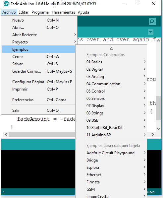
Task: Open Preferencias
Action: tap(39, 100)
